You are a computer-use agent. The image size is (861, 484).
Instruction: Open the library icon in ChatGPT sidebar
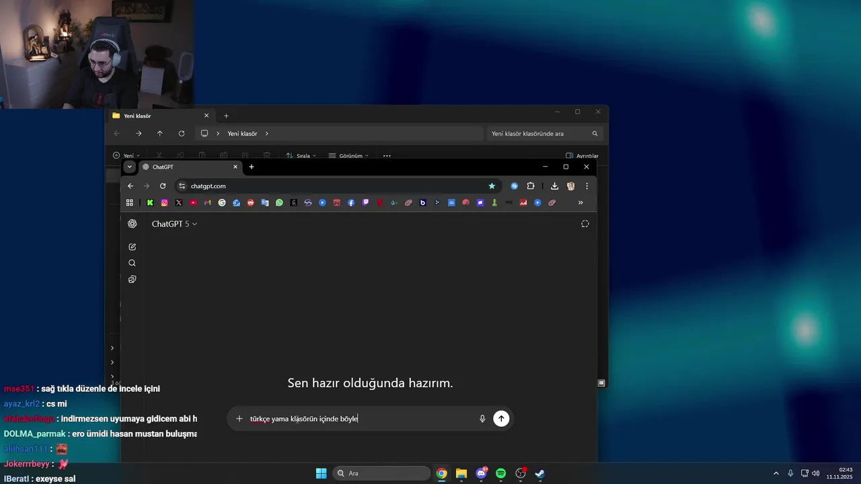[132, 279]
